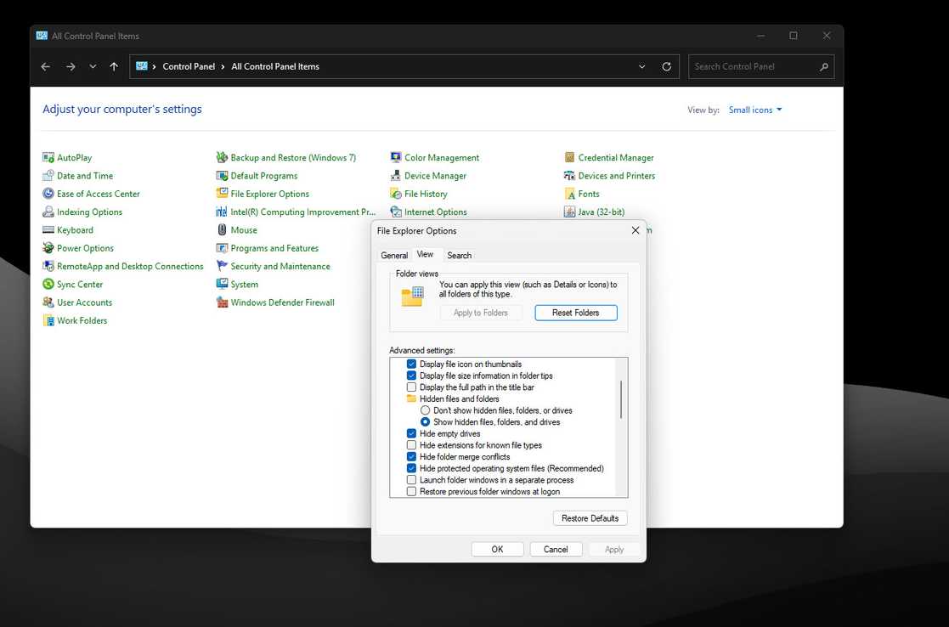Uncheck Hide protected operating system files
949x627 pixels.
pos(411,468)
